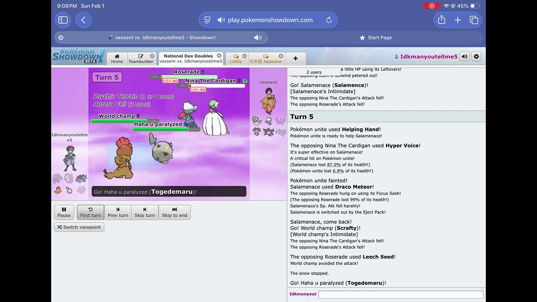The image size is (537, 302).
Task: Pause the battle replay
Action: (x=64, y=212)
